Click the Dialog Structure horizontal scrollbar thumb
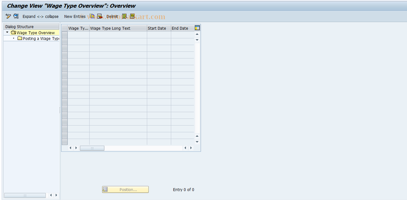The height and width of the screenshot is (200, 407). pyautogui.click(x=25, y=195)
